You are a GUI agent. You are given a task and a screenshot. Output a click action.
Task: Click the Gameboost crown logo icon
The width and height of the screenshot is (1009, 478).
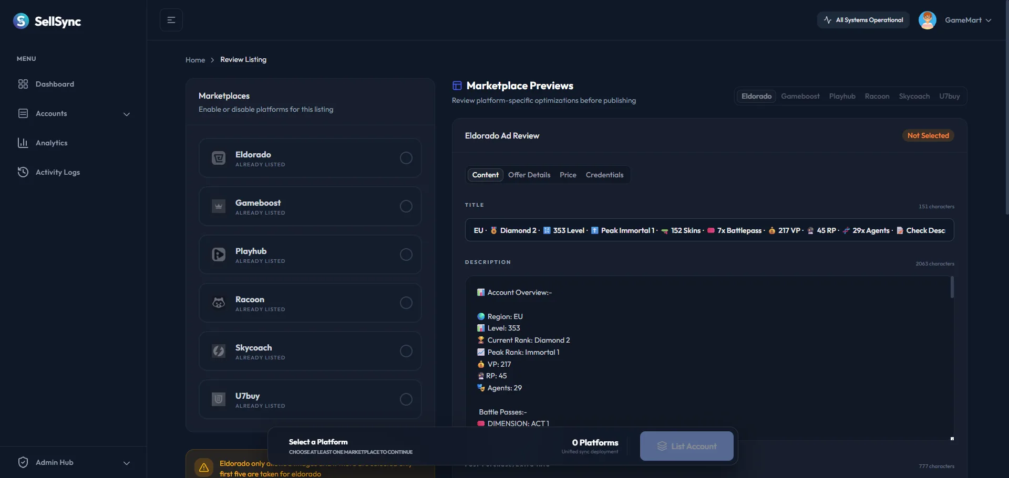[219, 206]
